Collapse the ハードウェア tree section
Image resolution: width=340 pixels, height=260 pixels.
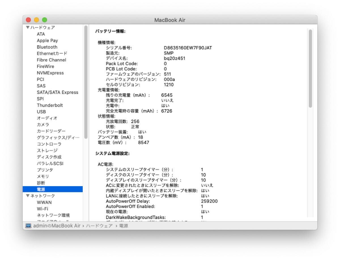click(28, 27)
